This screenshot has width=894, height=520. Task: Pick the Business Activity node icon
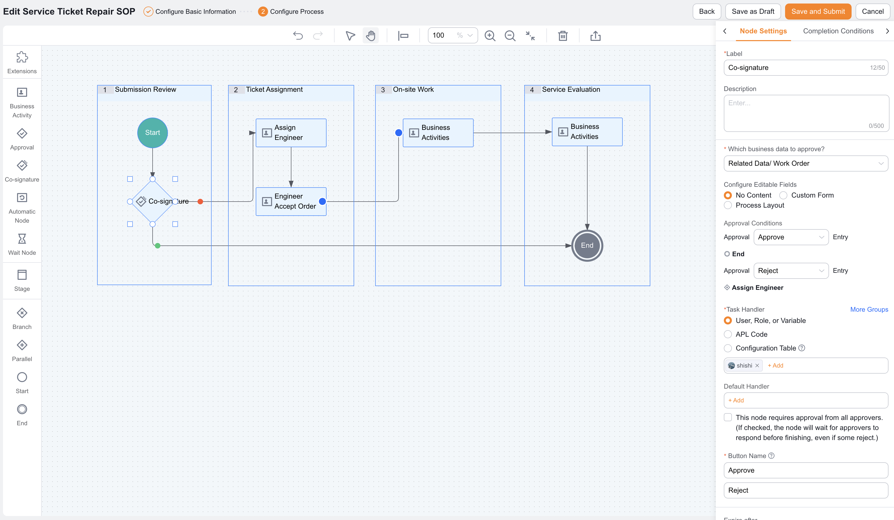(22, 92)
